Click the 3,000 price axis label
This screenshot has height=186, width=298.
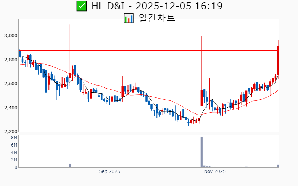[11, 36]
